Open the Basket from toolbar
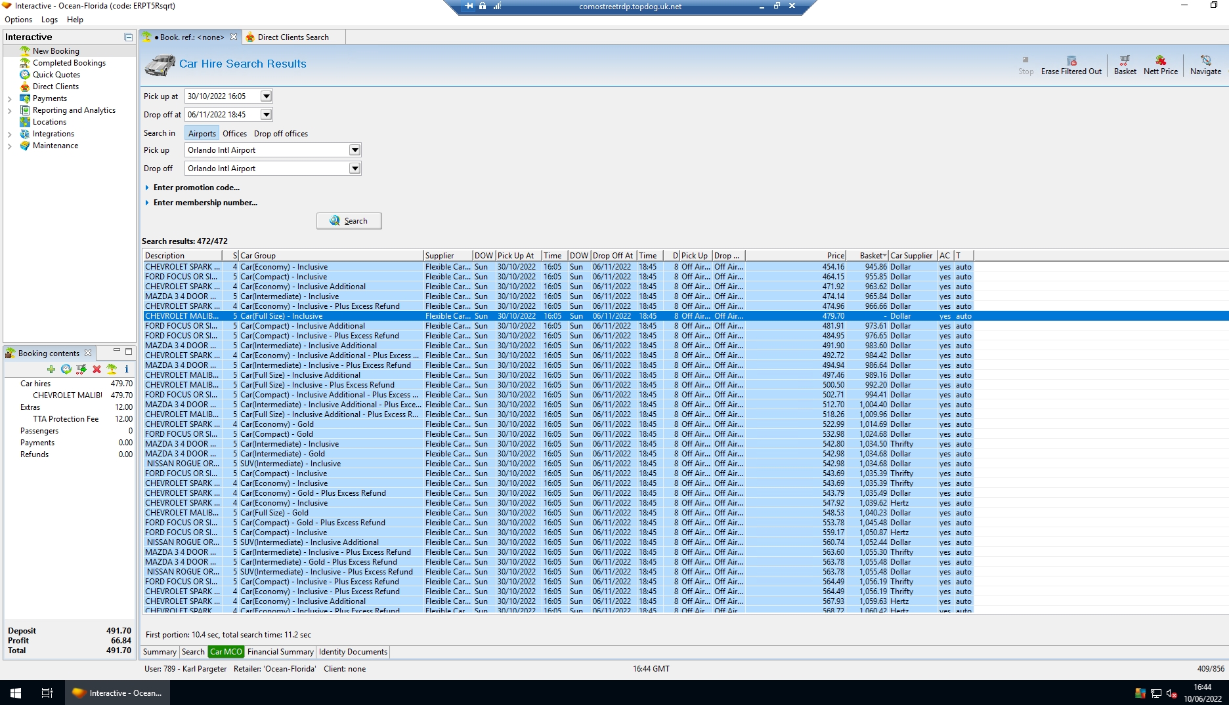 1125,65
